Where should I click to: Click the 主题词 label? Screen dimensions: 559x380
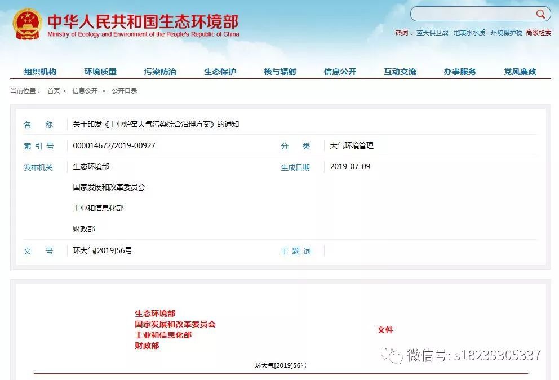point(296,251)
